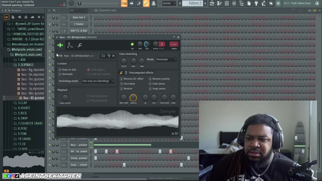Open the Playlist view icon
The height and width of the screenshot is (181, 322).
click(212, 3)
